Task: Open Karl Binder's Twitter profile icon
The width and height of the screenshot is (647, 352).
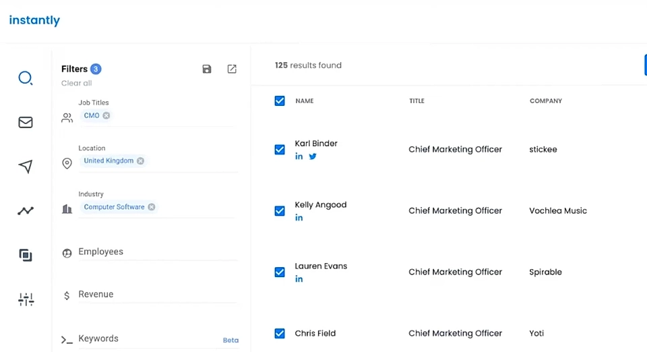Action: [313, 156]
